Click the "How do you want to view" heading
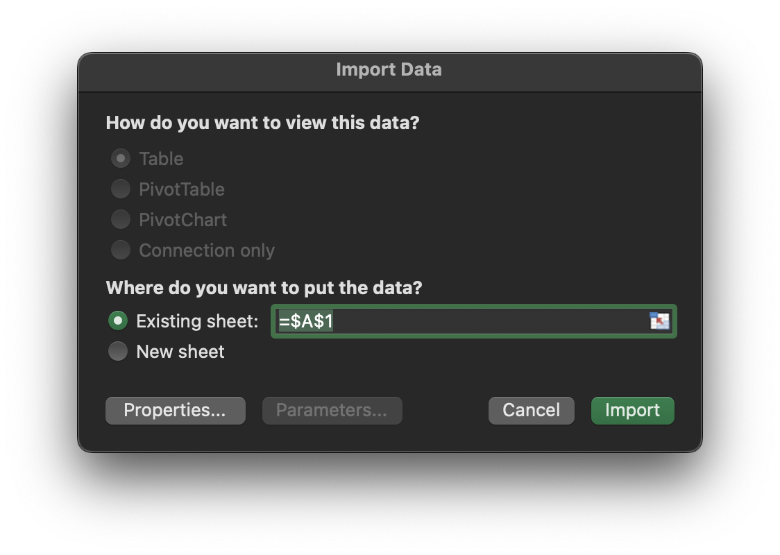This screenshot has height=555, width=780. [262, 123]
